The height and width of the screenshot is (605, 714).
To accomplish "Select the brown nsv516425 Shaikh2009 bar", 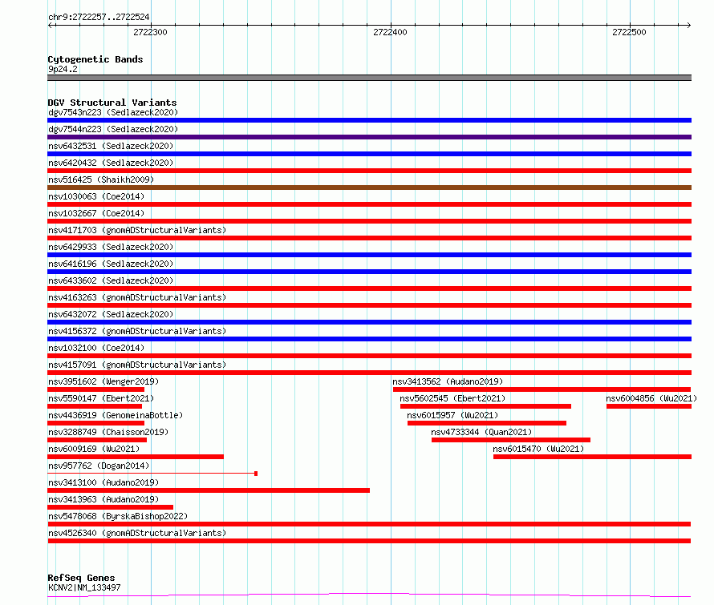I will pos(369,188).
